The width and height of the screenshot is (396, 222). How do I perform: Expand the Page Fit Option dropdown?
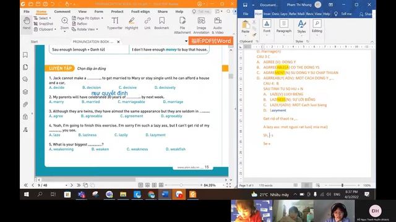[x=102, y=18]
